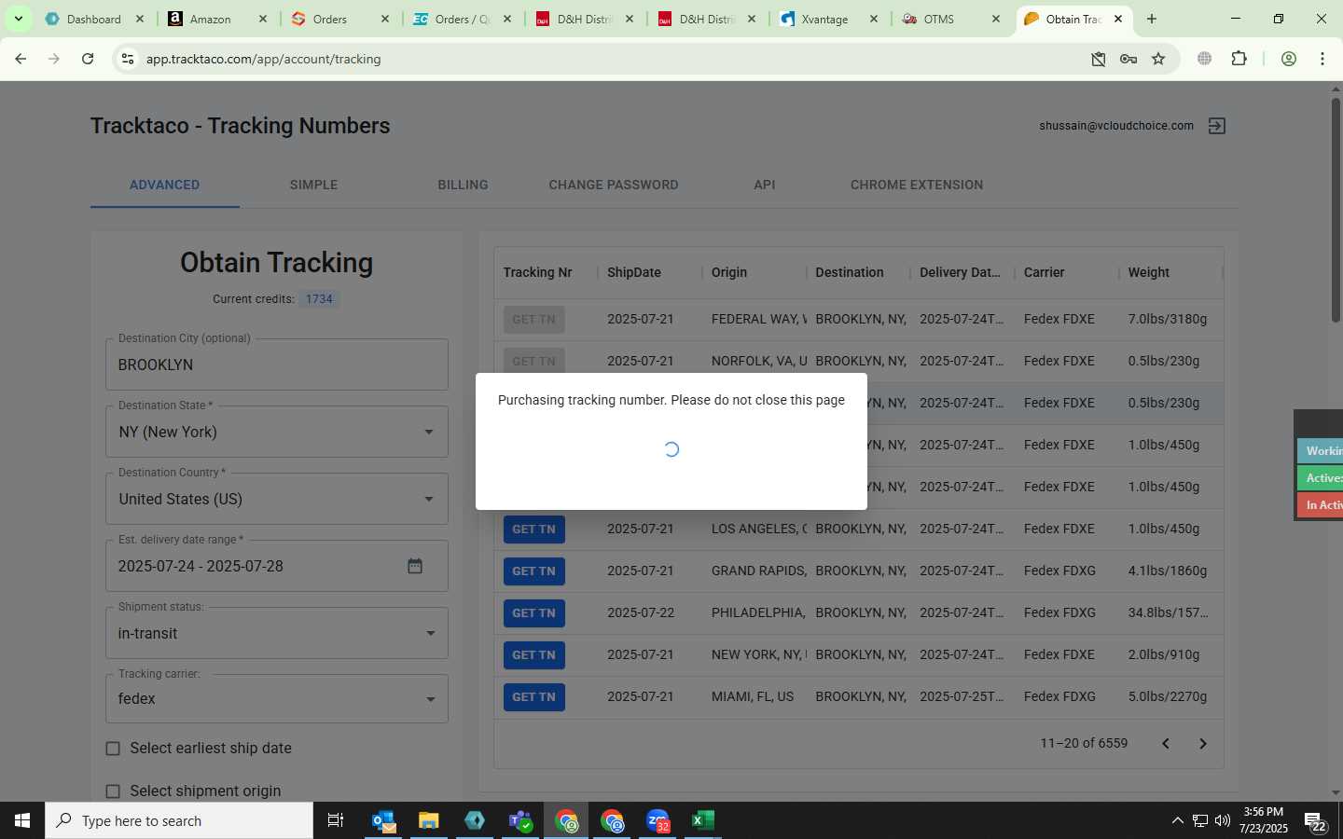This screenshot has width=1343, height=839.
Task: Open a new browser tab
Action: 1152,19
